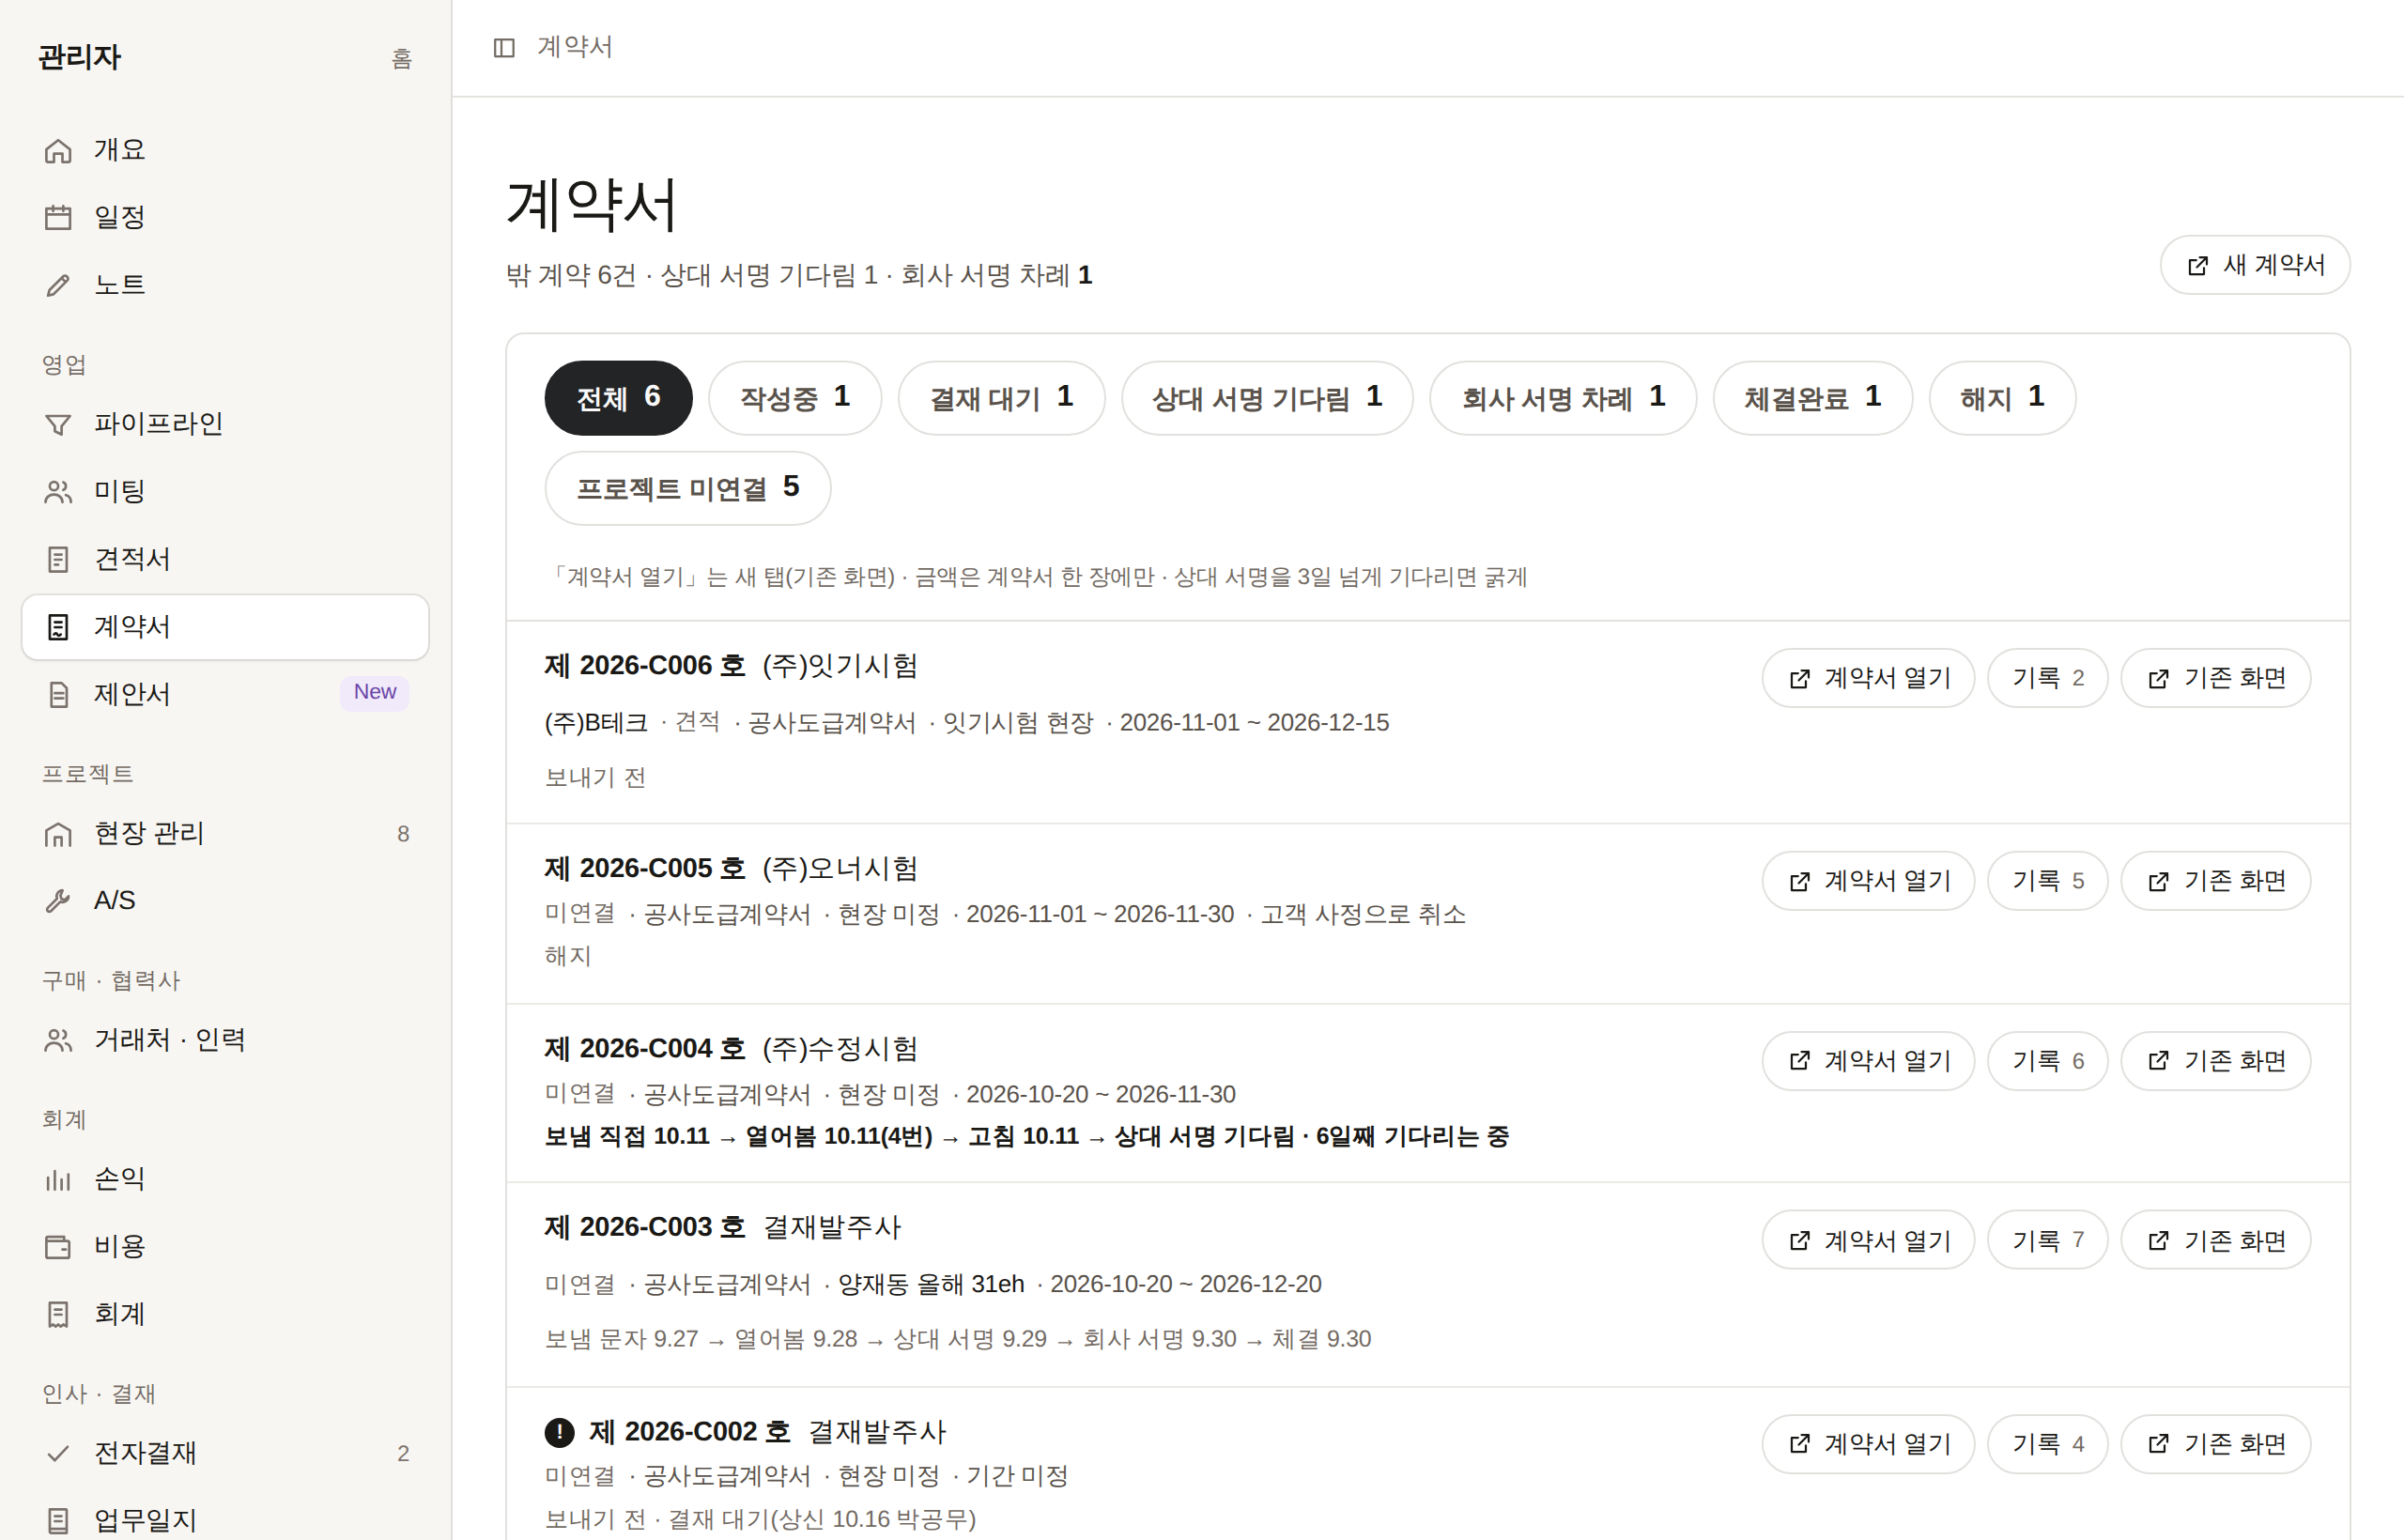Select the 전체 6 filter tab

[x=618, y=398]
